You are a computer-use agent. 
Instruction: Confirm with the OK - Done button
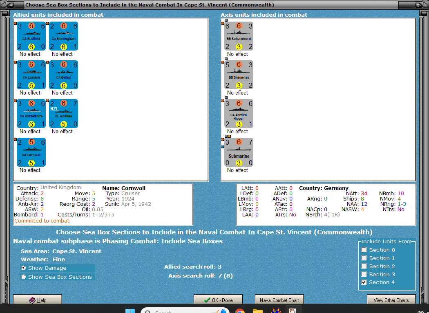pos(218,300)
